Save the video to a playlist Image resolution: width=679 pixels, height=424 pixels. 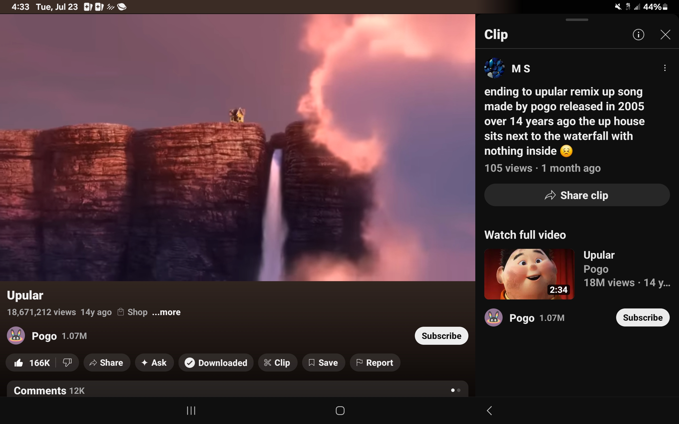tap(324, 363)
